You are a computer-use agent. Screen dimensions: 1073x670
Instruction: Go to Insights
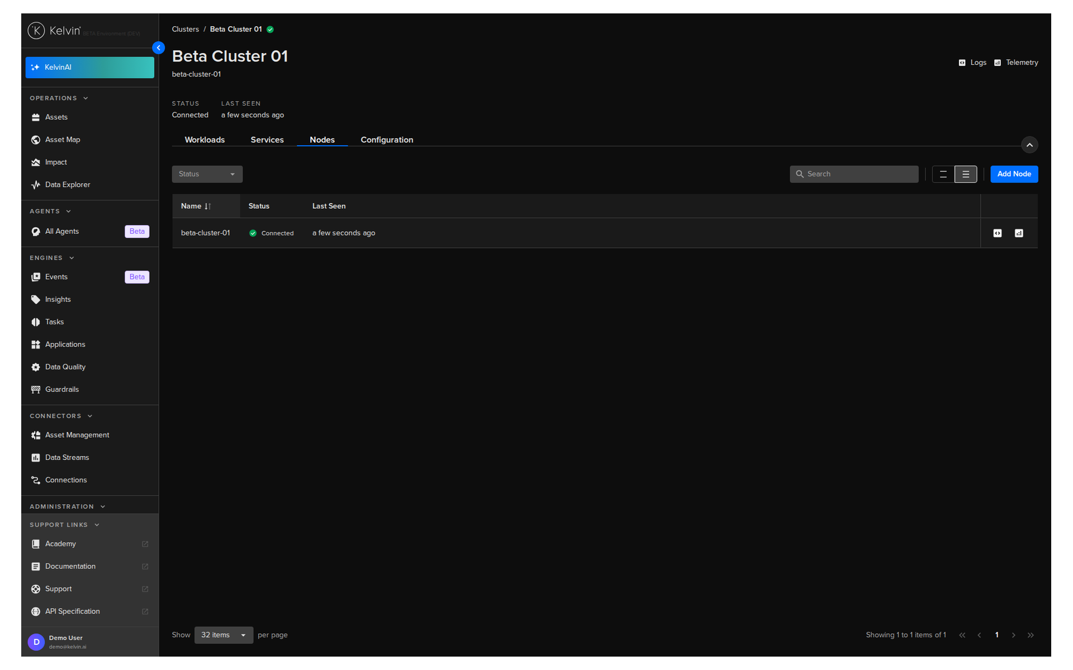click(89, 299)
